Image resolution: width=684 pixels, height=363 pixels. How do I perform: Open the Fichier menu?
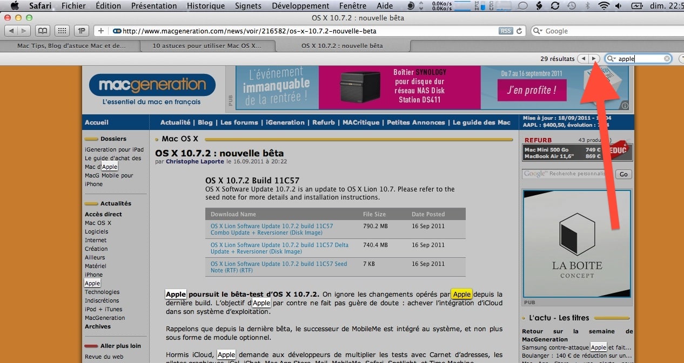pyautogui.click(x=73, y=6)
